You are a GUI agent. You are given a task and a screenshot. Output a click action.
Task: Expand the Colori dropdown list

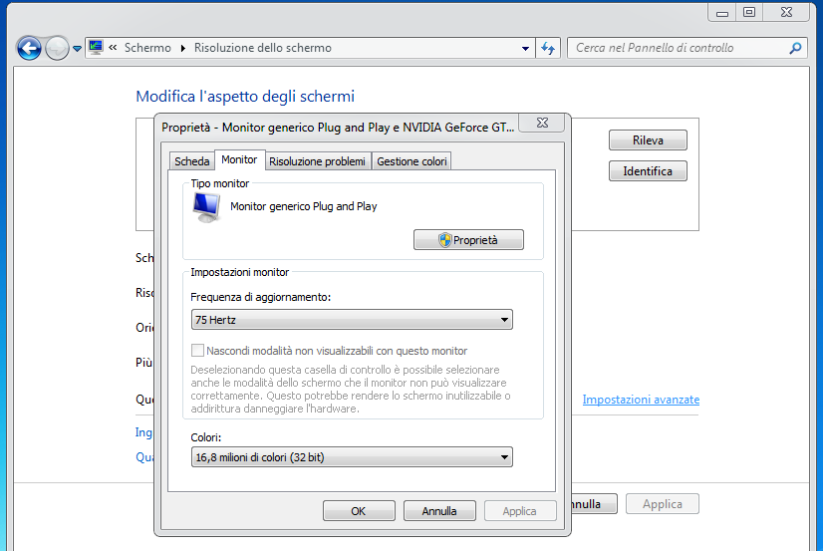pos(351,457)
